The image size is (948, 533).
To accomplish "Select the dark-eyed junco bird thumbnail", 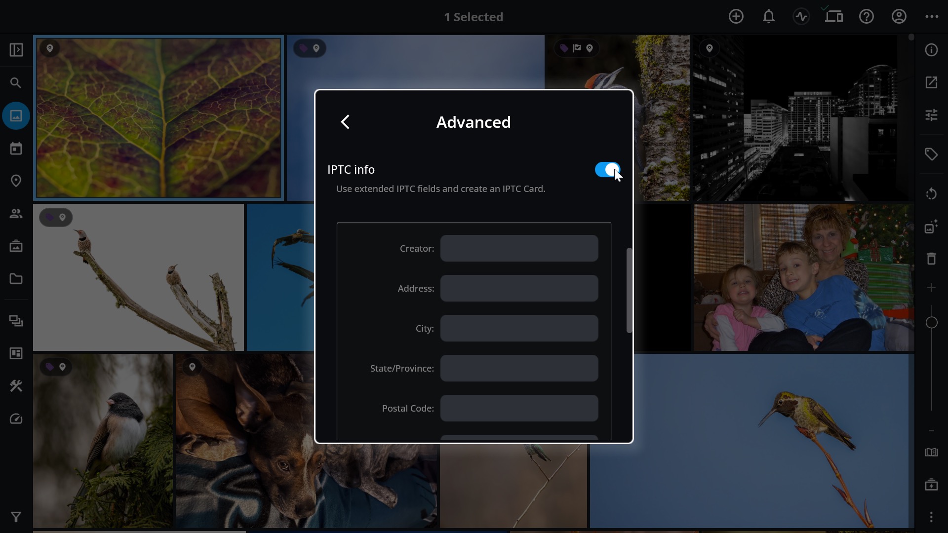I will tap(103, 441).
